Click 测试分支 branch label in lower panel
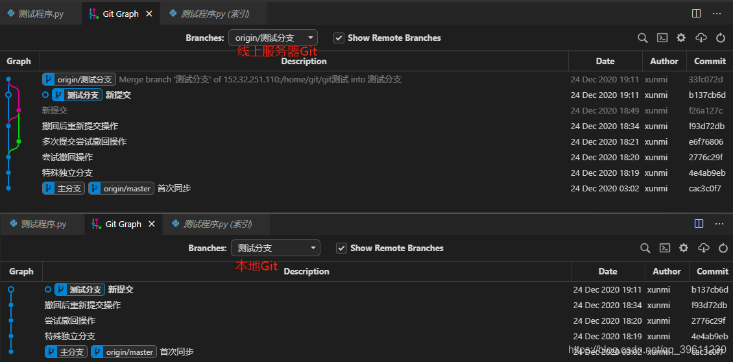Screen dimensions: 733x362 pyautogui.click(x=80, y=289)
